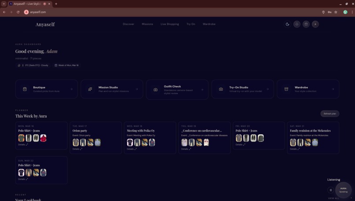Click the weather chip showing Cloudy
Viewport: 355px width, 201px height.
[33, 66]
